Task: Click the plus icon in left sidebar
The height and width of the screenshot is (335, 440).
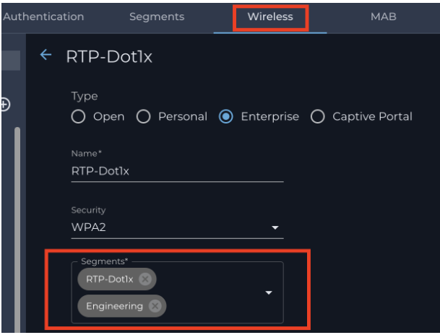Action: coord(5,105)
